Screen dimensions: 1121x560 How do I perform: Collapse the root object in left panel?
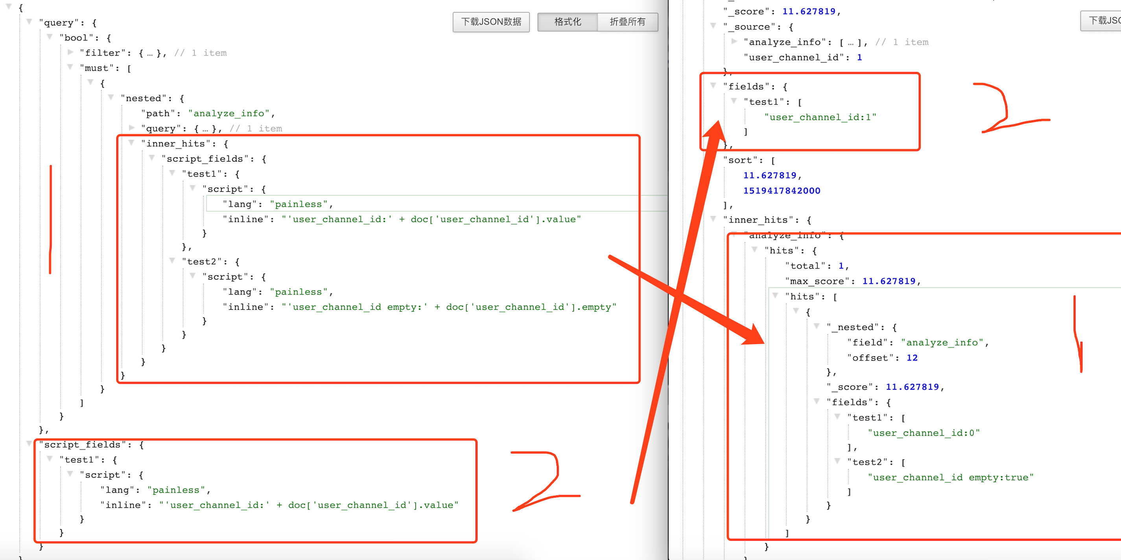click(x=9, y=7)
